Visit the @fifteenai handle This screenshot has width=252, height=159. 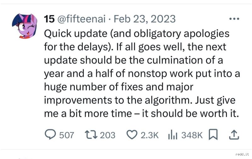pyautogui.click(x=81, y=19)
